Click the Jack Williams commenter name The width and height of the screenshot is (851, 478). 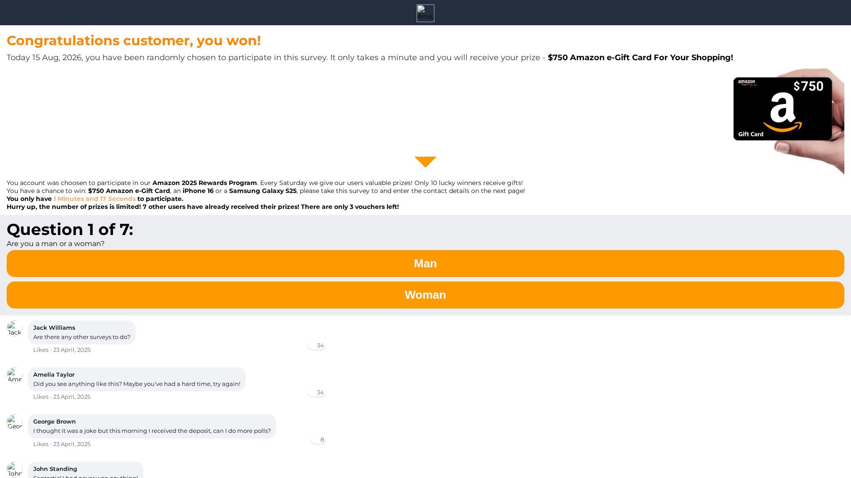[54, 328]
